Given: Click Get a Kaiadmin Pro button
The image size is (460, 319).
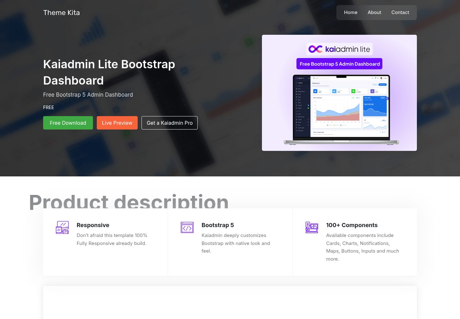Looking at the screenshot, I should (170, 123).
